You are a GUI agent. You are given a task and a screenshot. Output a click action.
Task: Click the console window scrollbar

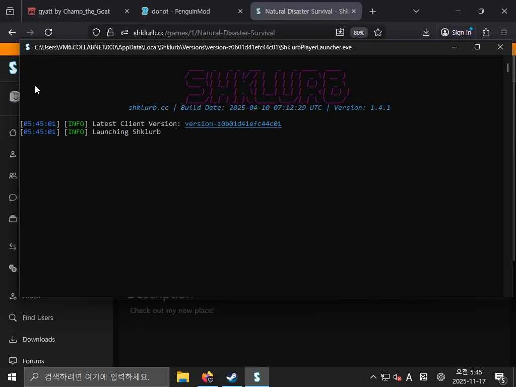coord(508,68)
